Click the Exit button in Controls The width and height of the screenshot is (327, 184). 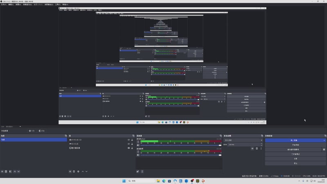pos(295,163)
